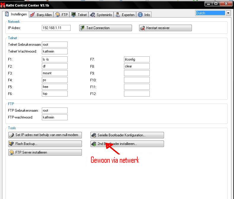The height and width of the screenshot is (199, 234).
Task: Click the 2nd Bootloader installieren icon
Action: point(94,144)
